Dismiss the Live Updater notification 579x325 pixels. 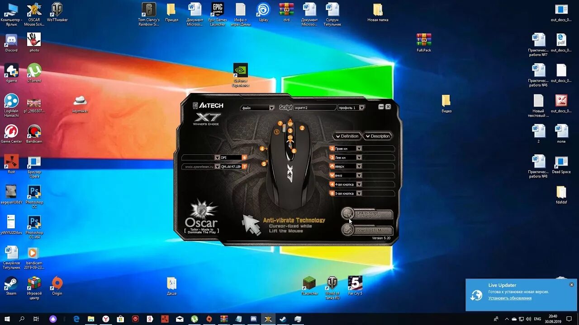pos(572,285)
